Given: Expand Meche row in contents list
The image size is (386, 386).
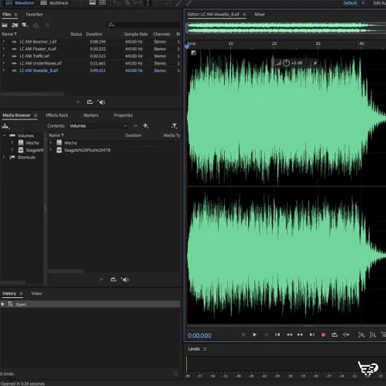Looking at the screenshot, I should point(51,142).
